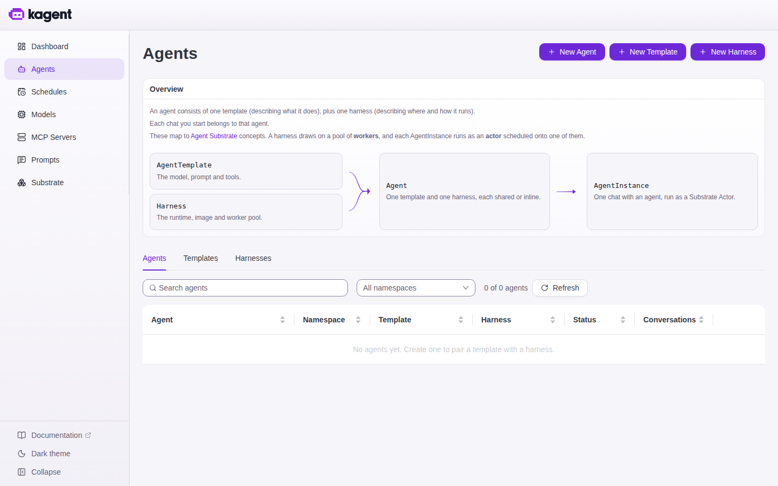Click the plus icon on New Template

(622, 52)
